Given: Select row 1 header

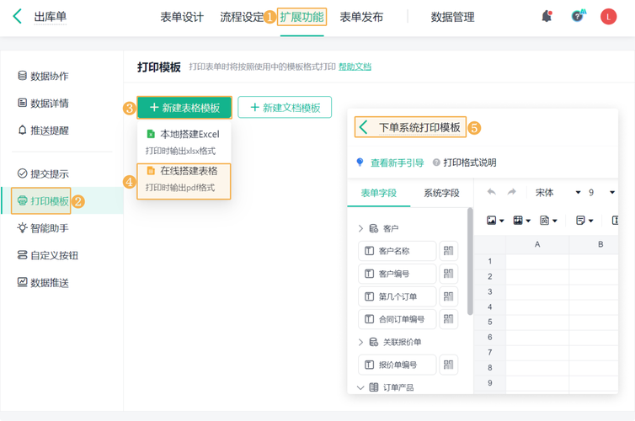Looking at the screenshot, I should point(489,262).
